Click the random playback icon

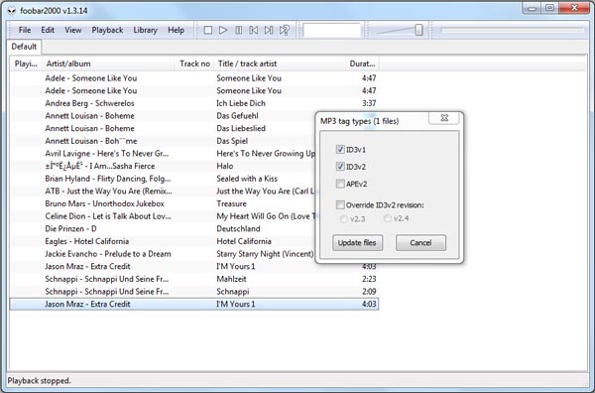(285, 30)
